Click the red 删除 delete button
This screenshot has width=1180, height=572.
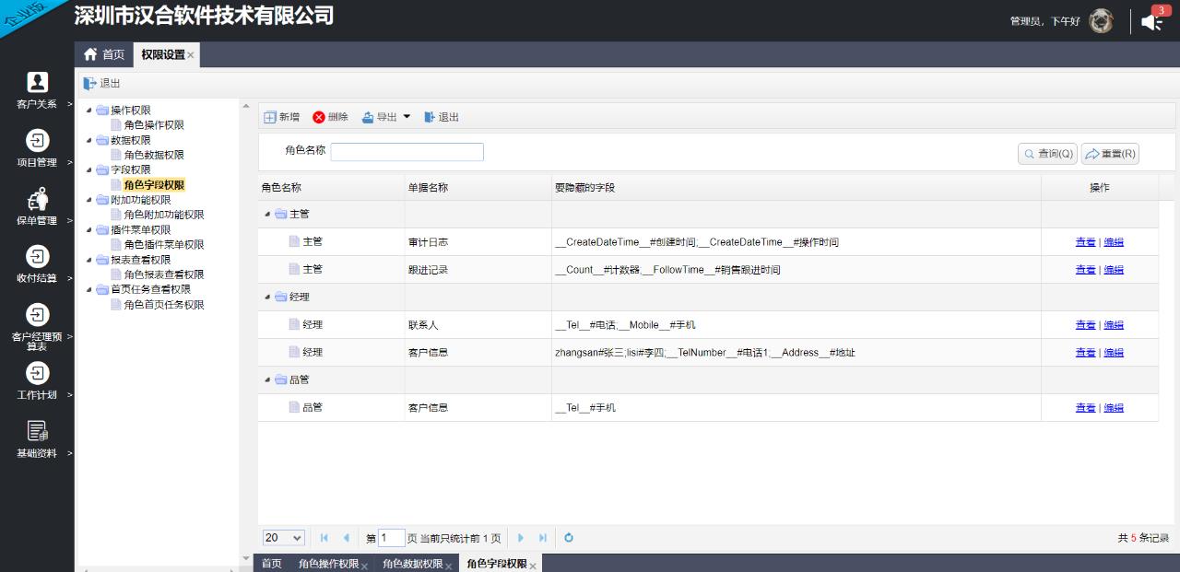click(x=330, y=117)
